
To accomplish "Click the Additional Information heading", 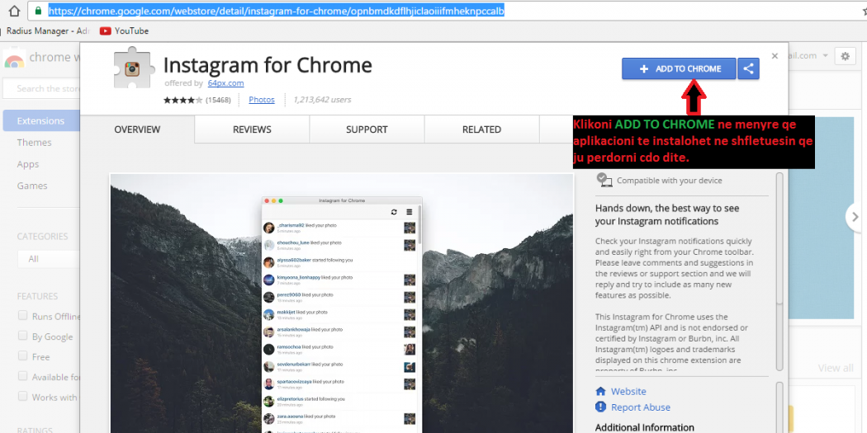I will [x=644, y=427].
